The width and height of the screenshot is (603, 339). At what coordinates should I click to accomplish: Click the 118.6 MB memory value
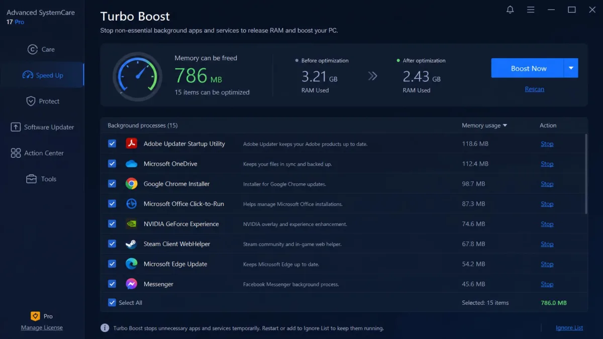pos(475,144)
